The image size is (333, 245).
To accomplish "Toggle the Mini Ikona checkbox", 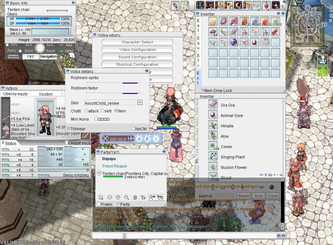I will tap(96, 119).
